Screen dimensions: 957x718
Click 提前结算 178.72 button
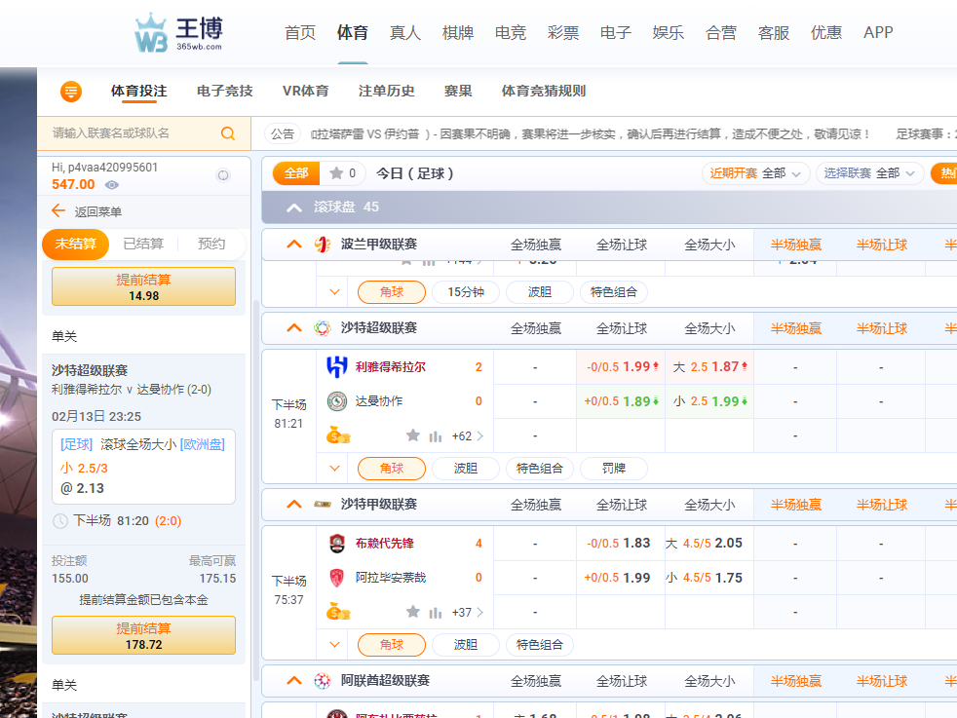point(143,635)
